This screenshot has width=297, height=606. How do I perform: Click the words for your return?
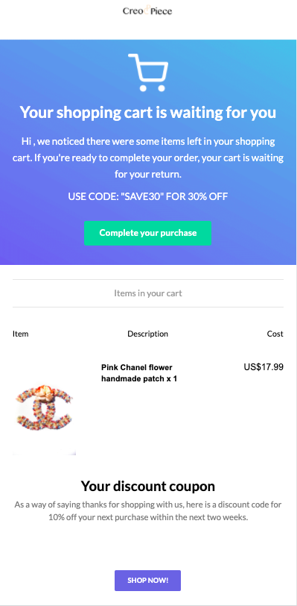point(147,175)
